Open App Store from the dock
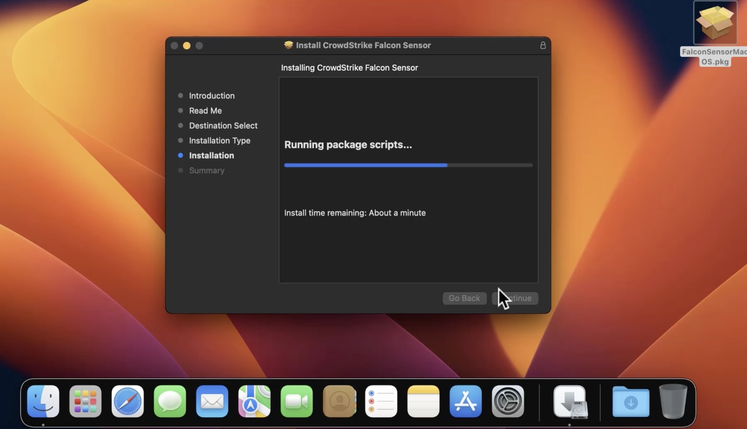 point(466,401)
